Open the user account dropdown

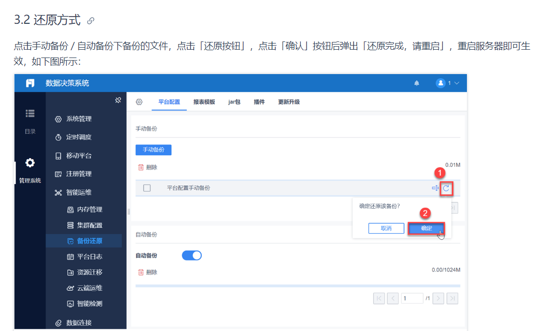click(447, 83)
